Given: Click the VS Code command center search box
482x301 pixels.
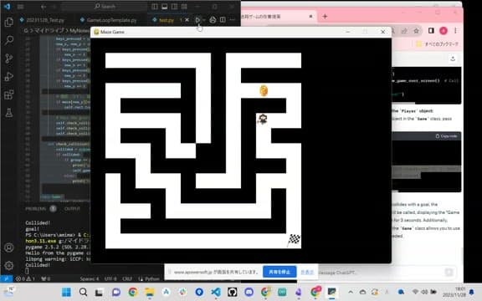Looking at the screenshot, I should click(x=105, y=7).
